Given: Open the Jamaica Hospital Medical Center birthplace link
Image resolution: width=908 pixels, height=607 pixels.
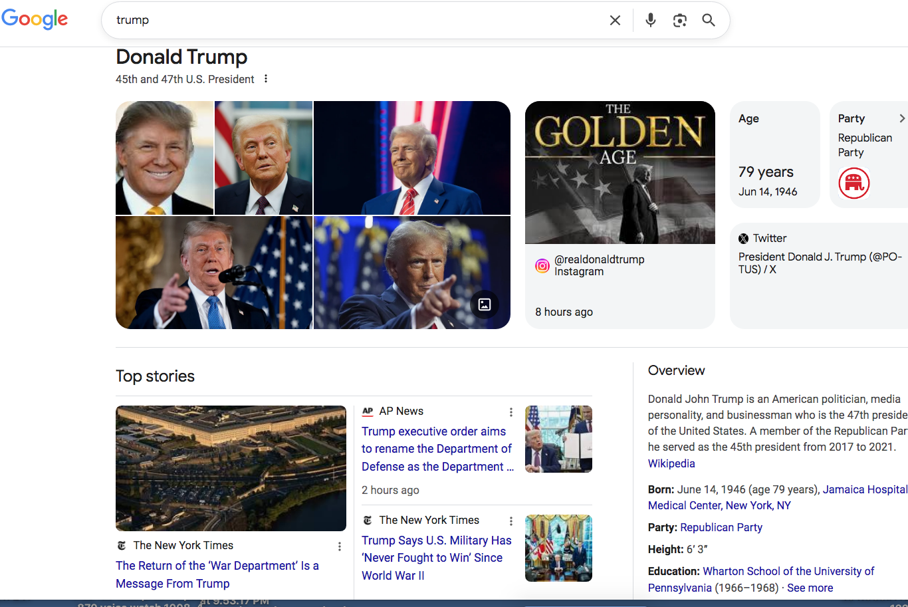Looking at the screenshot, I should (x=778, y=497).
